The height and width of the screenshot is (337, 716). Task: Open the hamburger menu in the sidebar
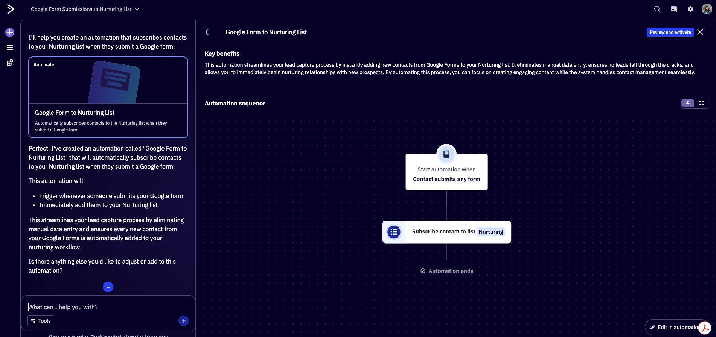pyautogui.click(x=10, y=47)
